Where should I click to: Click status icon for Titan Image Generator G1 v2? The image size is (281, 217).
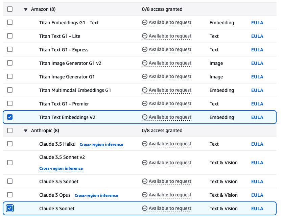click(145, 63)
